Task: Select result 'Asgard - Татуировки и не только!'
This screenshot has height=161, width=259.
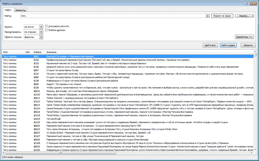Action: coord(128,84)
